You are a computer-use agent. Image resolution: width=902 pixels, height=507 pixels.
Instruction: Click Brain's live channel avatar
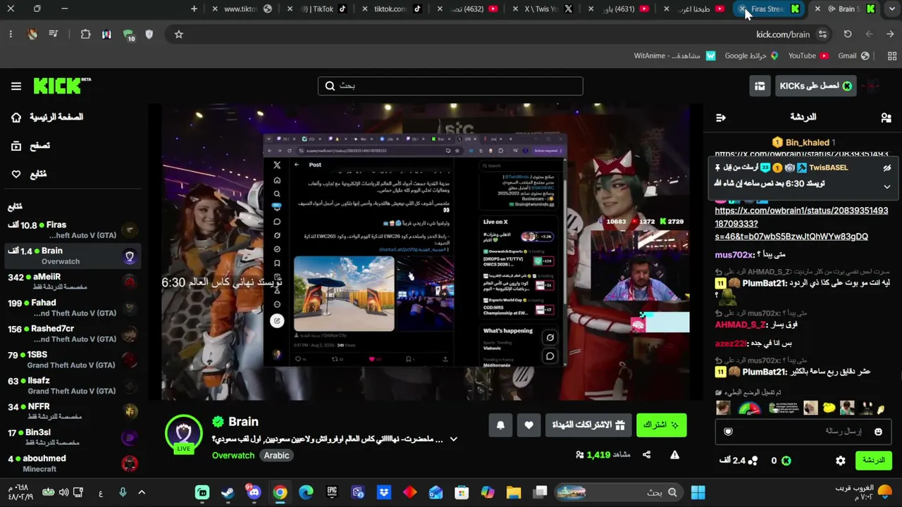(x=184, y=434)
